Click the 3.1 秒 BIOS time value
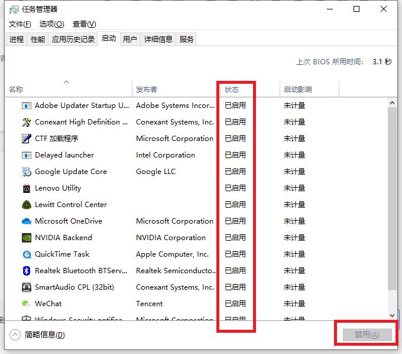 click(382, 61)
